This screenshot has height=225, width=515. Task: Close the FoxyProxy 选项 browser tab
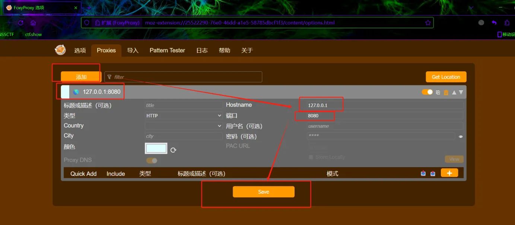tap(76, 7)
